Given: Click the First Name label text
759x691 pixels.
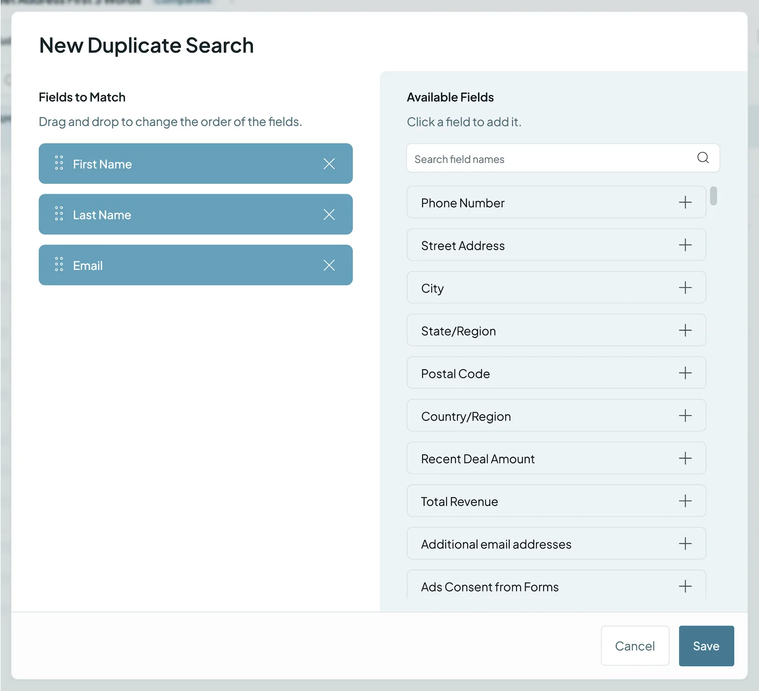Looking at the screenshot, I should click(x=102, y=164).
